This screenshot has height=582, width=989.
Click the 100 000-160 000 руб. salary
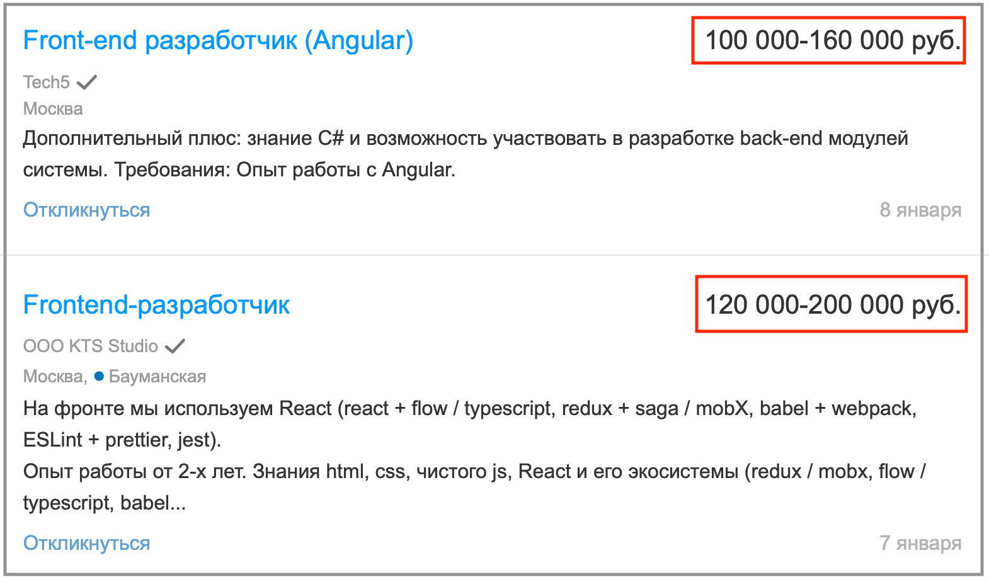pyautogui.click(x=832, y=40)
